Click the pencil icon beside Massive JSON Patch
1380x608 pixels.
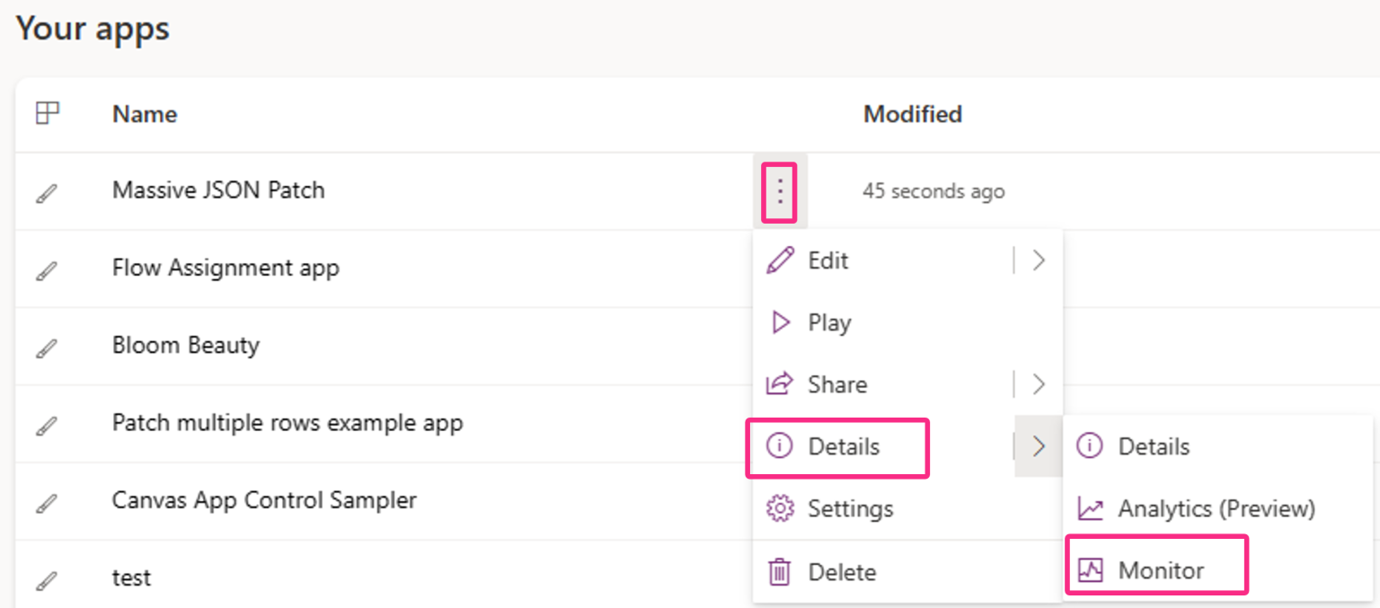47,190
